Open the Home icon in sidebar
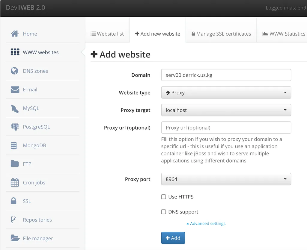Image resolution: width=307 pixels, height=250 pixels. 15,34
